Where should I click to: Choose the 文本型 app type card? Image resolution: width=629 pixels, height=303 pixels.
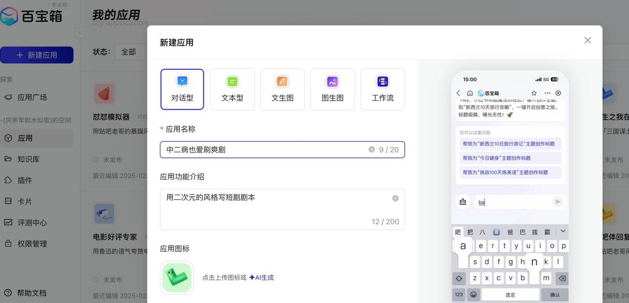pos(232,90)
